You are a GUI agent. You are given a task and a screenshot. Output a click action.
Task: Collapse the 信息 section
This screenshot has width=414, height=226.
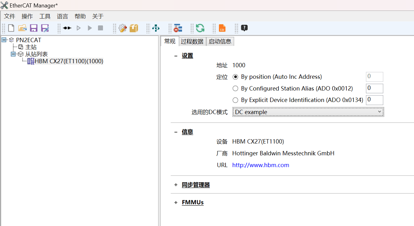pyautogui.click(x=176, y=132)
